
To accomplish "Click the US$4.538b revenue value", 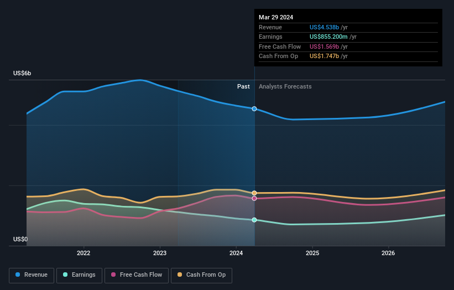I will [x=324, y=27].
